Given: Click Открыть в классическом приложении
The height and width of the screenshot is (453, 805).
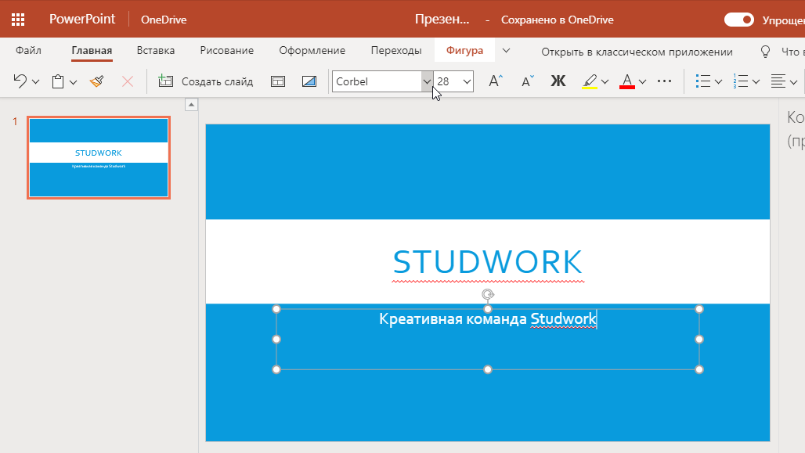Looking at the screenshot, I should (x=637, y=52).
